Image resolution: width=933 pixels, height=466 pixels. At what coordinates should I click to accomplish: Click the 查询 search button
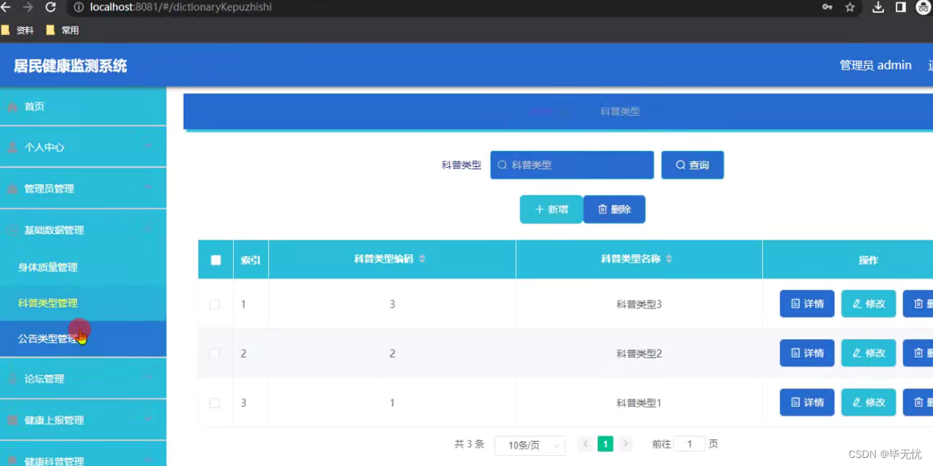692,165
